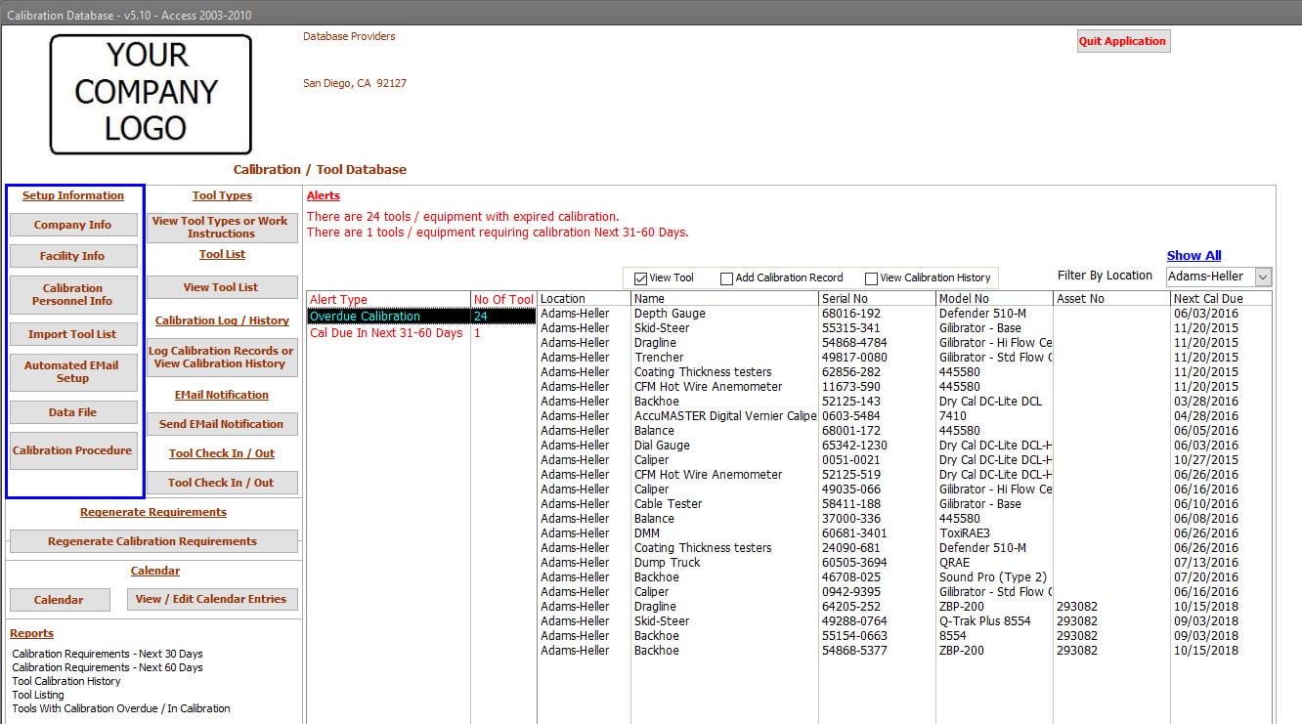1302x724 pixels.
Task: Click View Tool Types or Work Instructions
Action: 221,228
